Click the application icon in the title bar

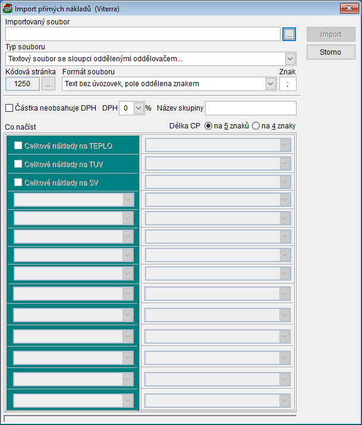coord(8,8)
